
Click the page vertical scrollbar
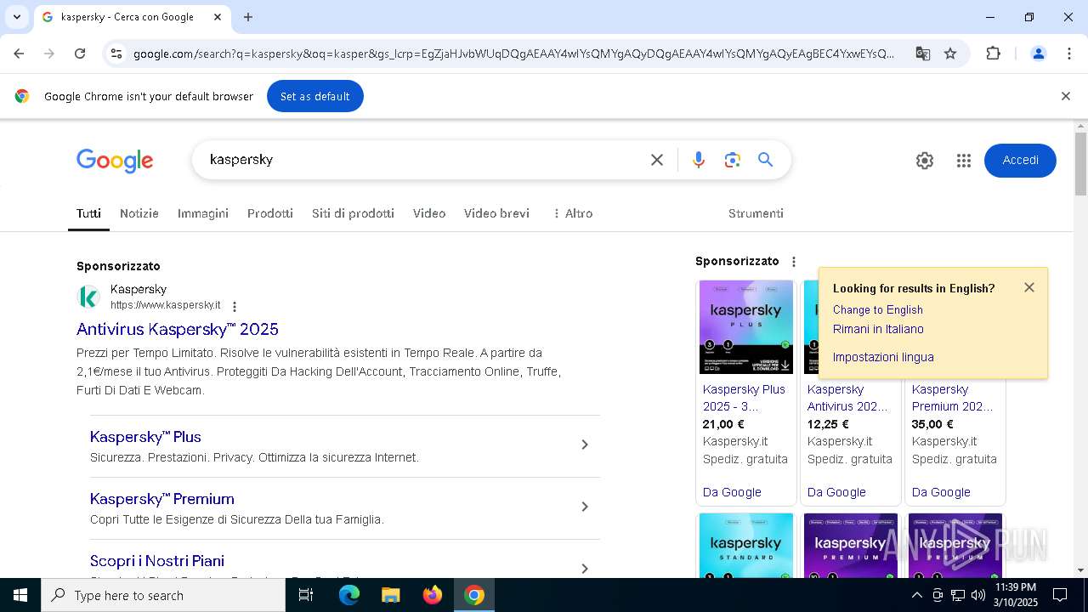click(x=1080, y=164)
